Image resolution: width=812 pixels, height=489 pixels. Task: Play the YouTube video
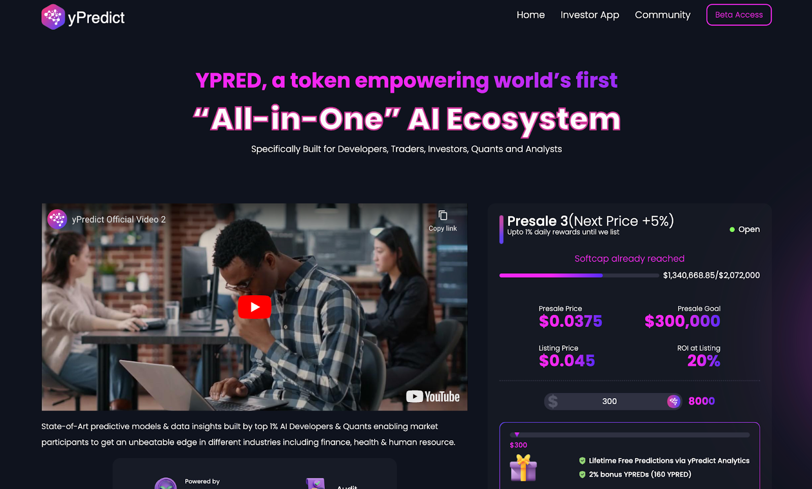[x=254, y=307]
